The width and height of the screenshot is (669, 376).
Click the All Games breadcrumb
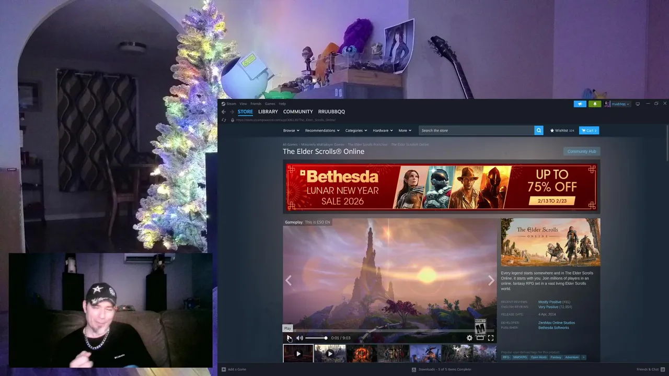click(x=290, y=144)
